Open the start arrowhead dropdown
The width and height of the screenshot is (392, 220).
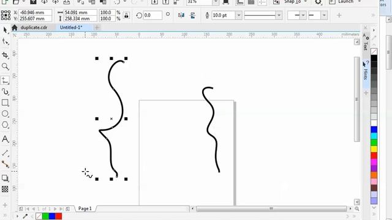[x=303, y=15]
